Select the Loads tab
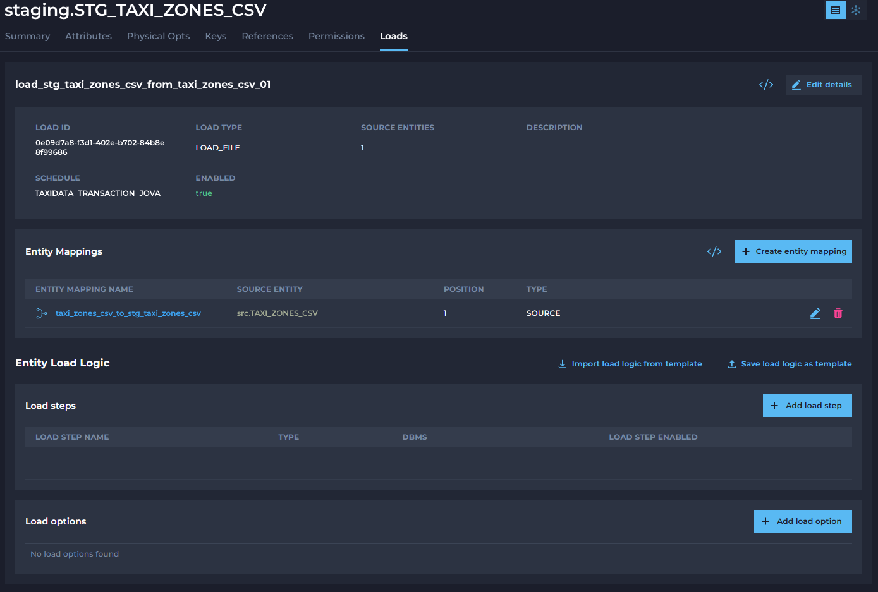The width and height of the screenshot is (878, 592). click(x=394, y=36)
